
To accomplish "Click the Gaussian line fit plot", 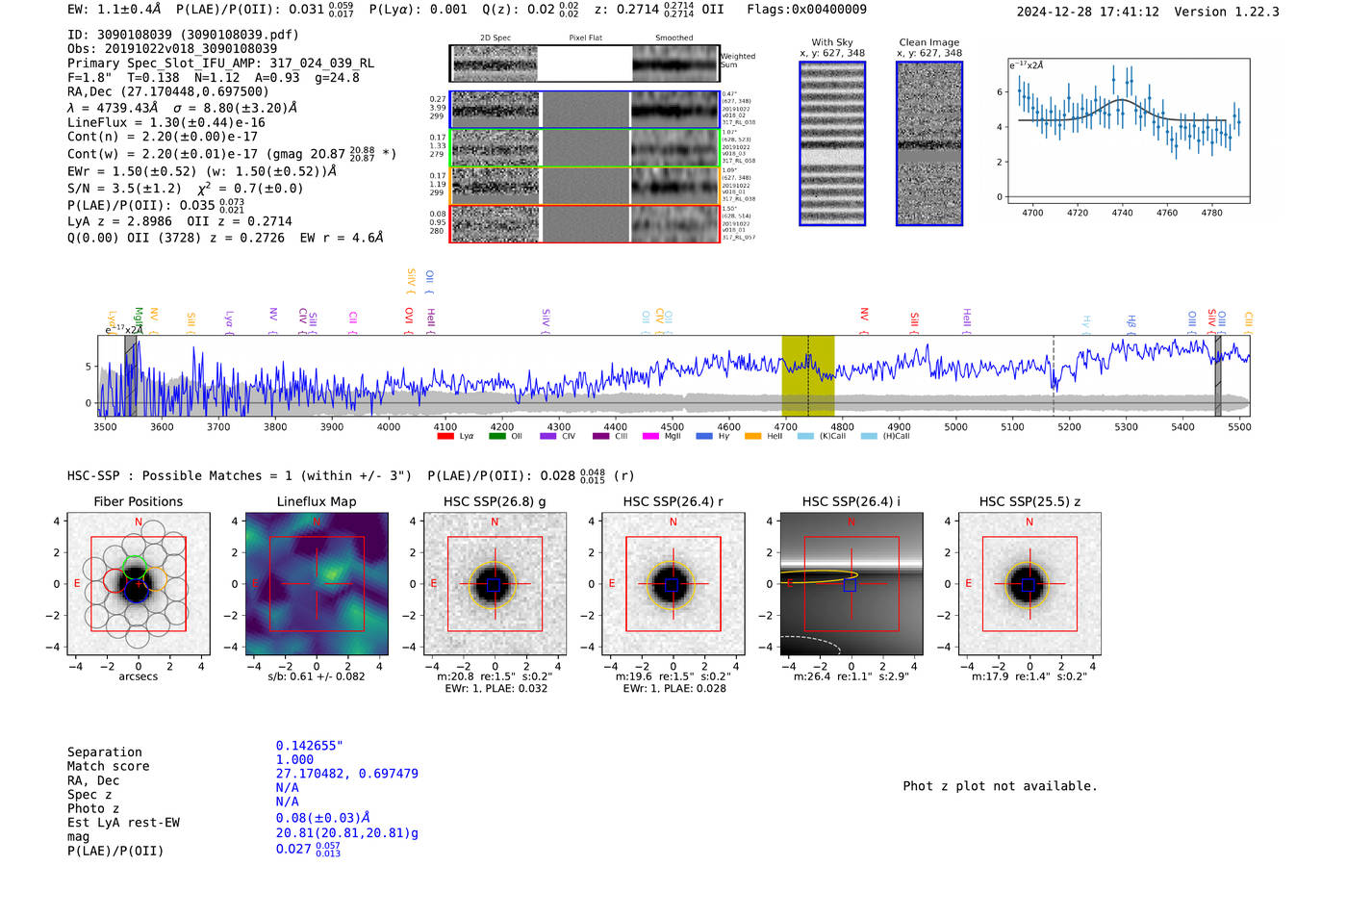I will pyautogui.click(x=1128, y=131).
